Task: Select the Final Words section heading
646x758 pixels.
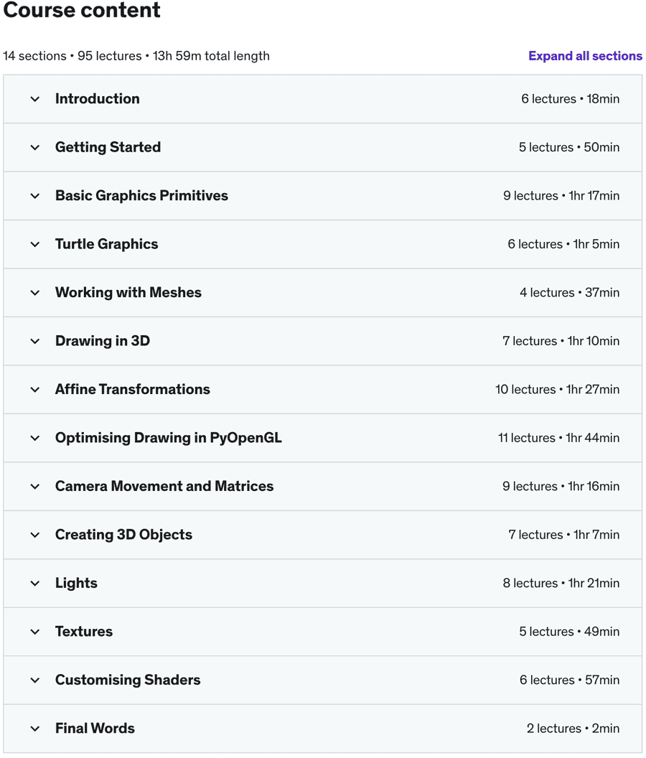Action: [95, 729]
